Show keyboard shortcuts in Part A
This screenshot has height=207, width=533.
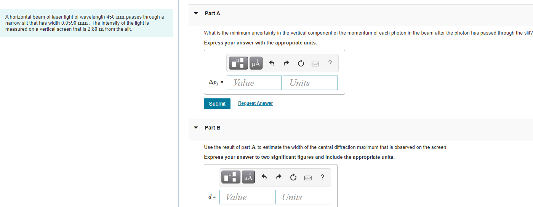[x=315, y=63]
